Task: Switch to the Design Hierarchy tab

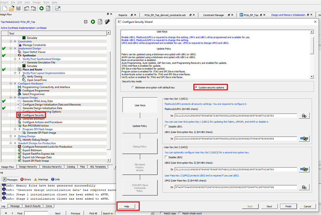Action: pos(28,167)
